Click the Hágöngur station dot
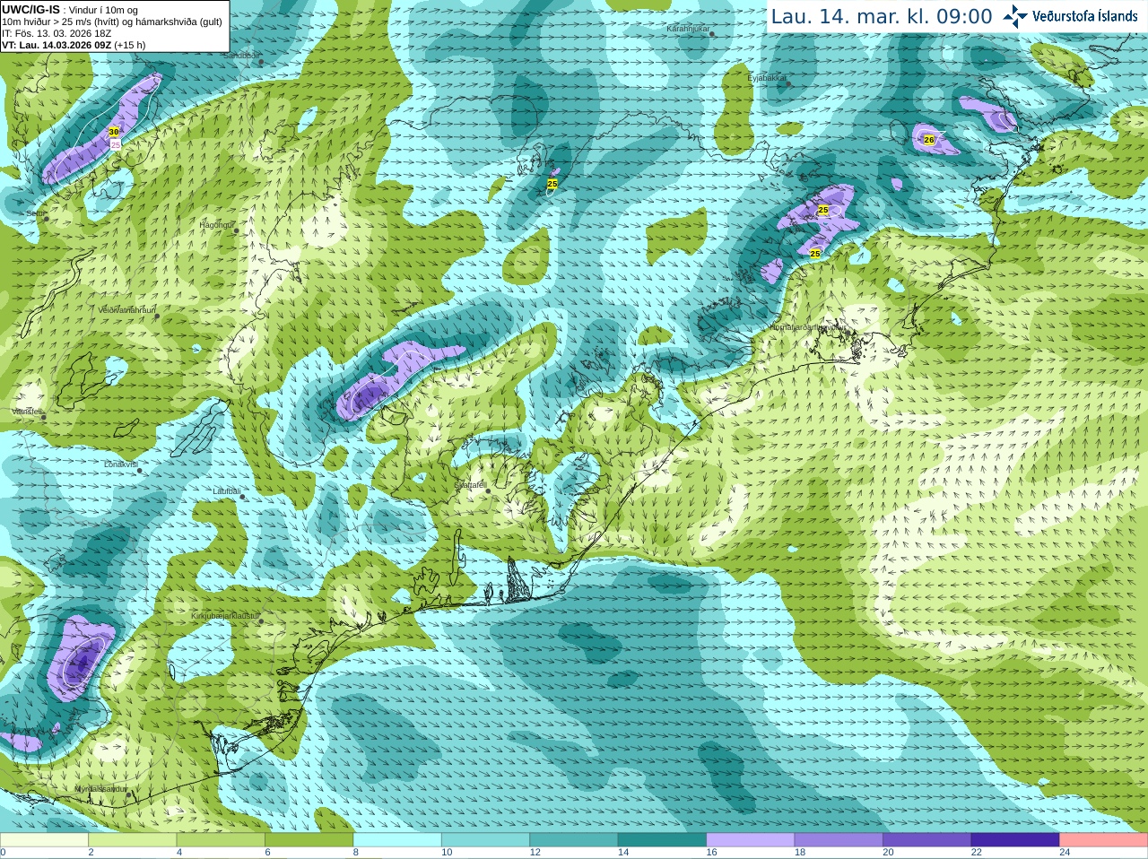The height and width of the screenshot is (859, 1148). (x=237, y=231)
